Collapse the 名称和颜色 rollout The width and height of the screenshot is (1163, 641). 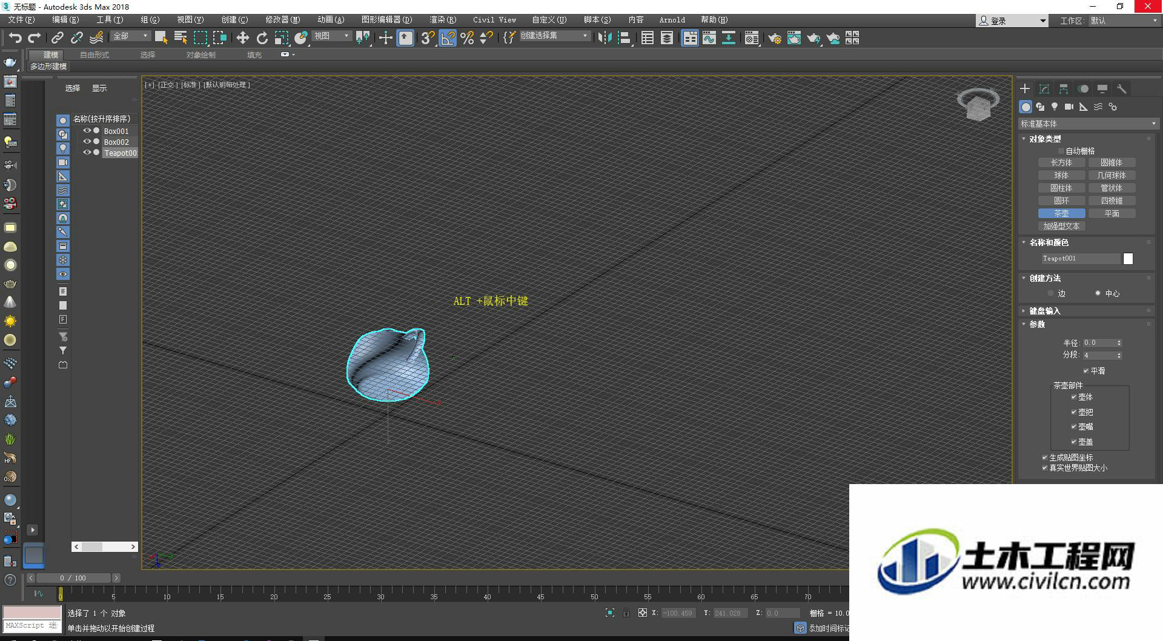[1049, 242]
